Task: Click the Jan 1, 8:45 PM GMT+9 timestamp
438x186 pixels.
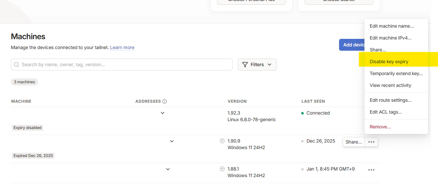Action: pos(330,169)
